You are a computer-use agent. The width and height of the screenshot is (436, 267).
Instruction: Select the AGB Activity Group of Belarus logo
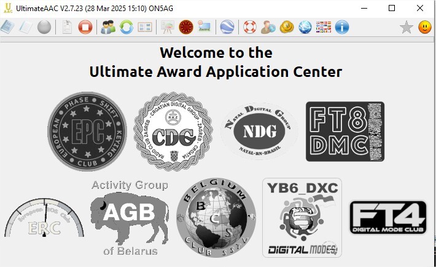[x=130, y=218]
